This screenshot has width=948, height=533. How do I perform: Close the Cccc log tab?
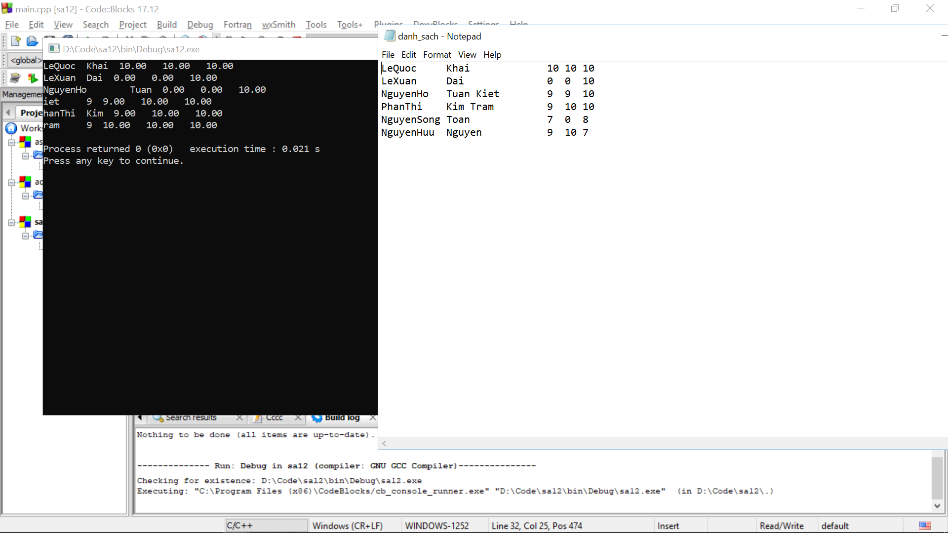pyautogui.click(x=298, y=418)
